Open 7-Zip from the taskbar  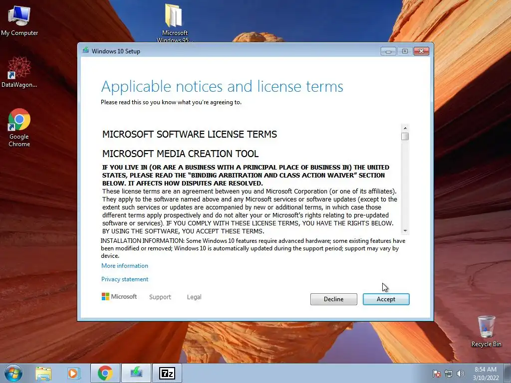[167, 373]
